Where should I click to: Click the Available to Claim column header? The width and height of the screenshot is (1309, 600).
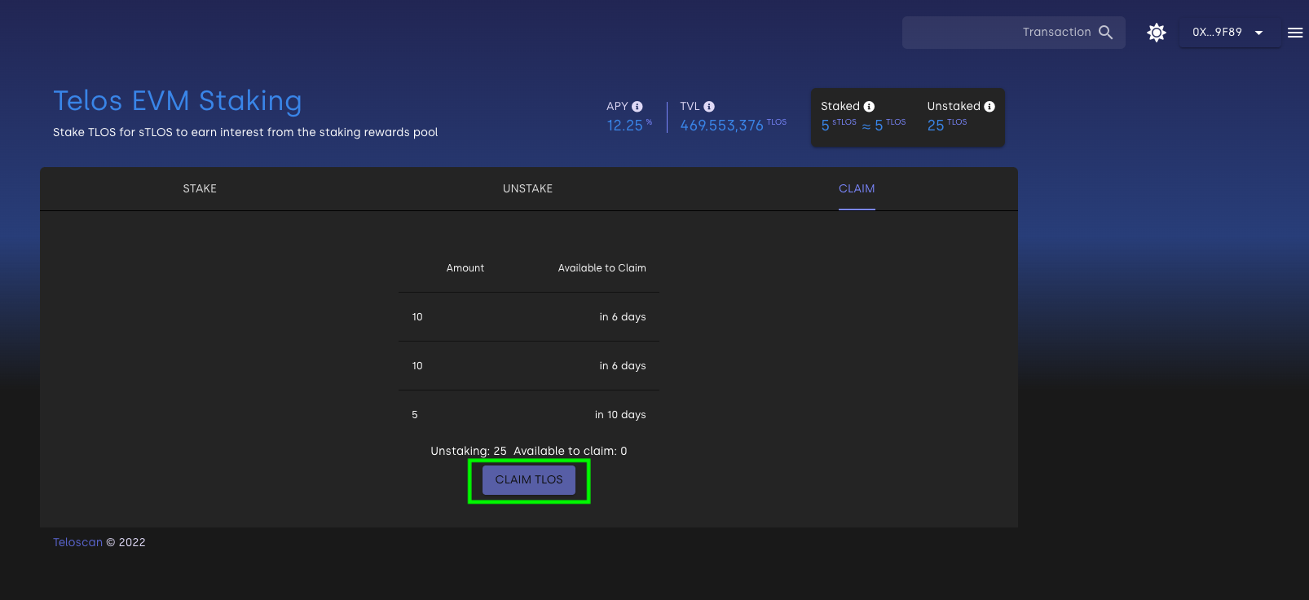602,268
